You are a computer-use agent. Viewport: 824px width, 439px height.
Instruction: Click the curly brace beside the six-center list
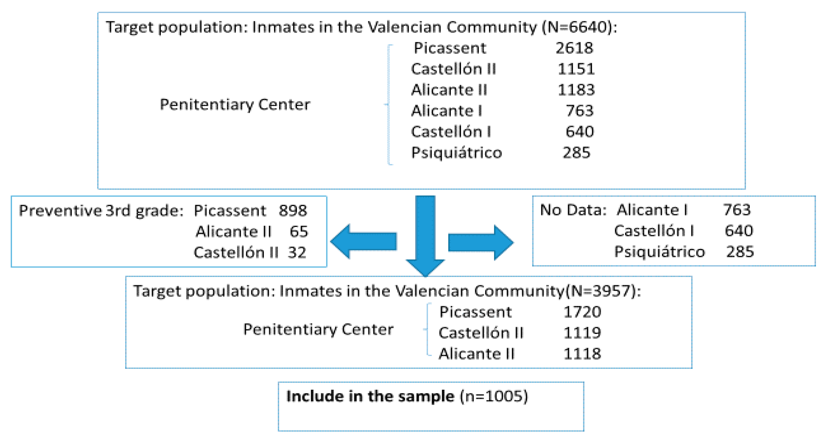pyautogui.click(x=389, y=105)
